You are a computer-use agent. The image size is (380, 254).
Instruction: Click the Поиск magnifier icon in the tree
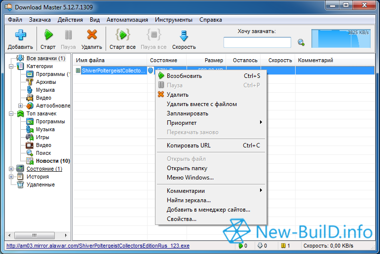(x=30, y=153)
